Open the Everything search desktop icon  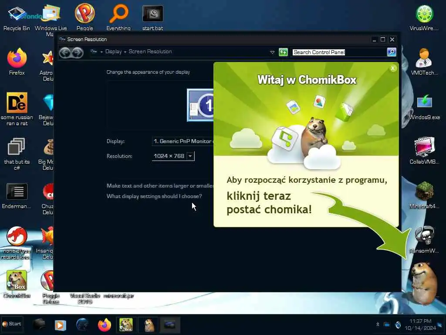coord(118,17)
